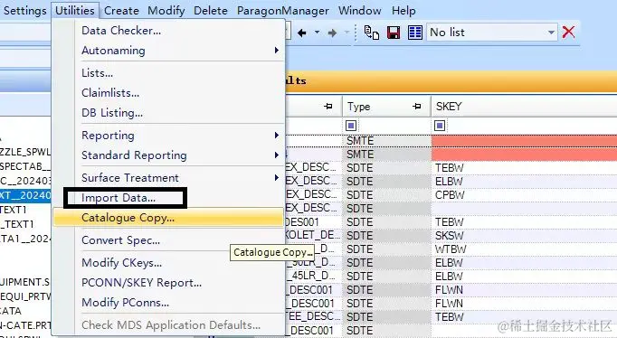Select the first red SKEY cell

tap(524, 141)
